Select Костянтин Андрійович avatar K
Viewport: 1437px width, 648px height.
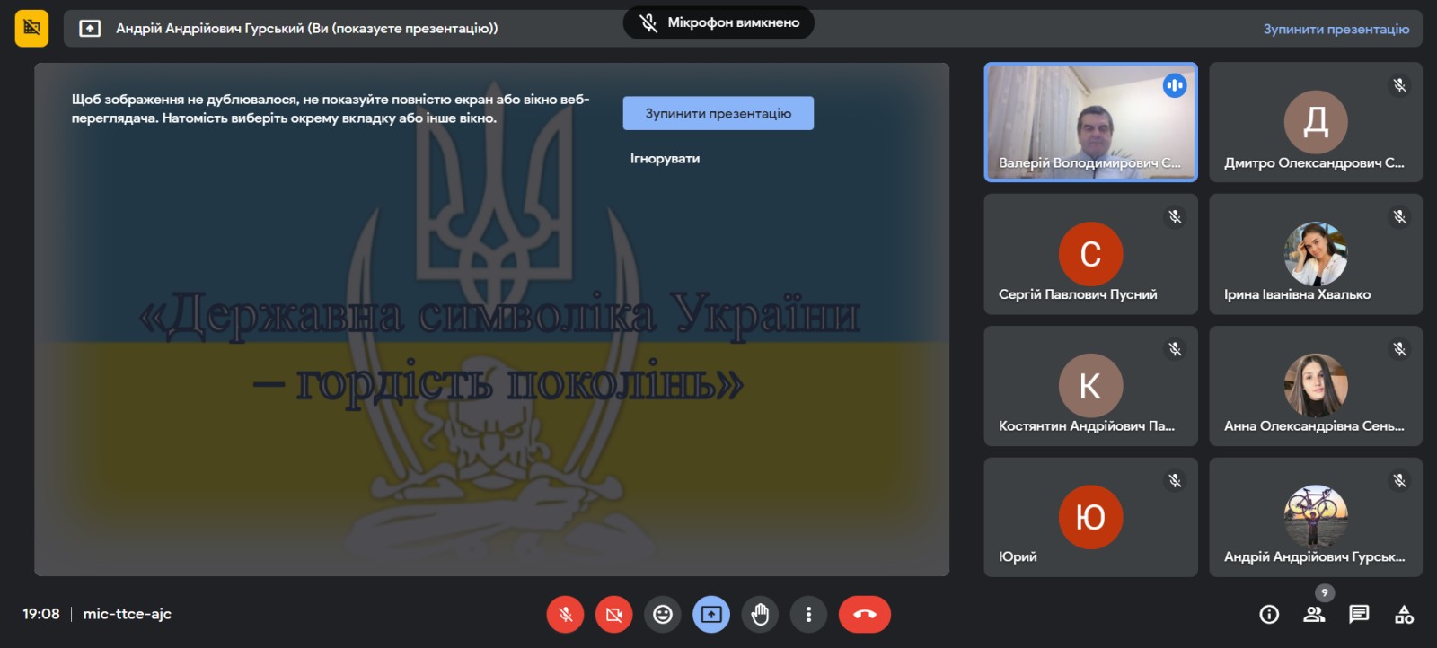pos(1090,386)
